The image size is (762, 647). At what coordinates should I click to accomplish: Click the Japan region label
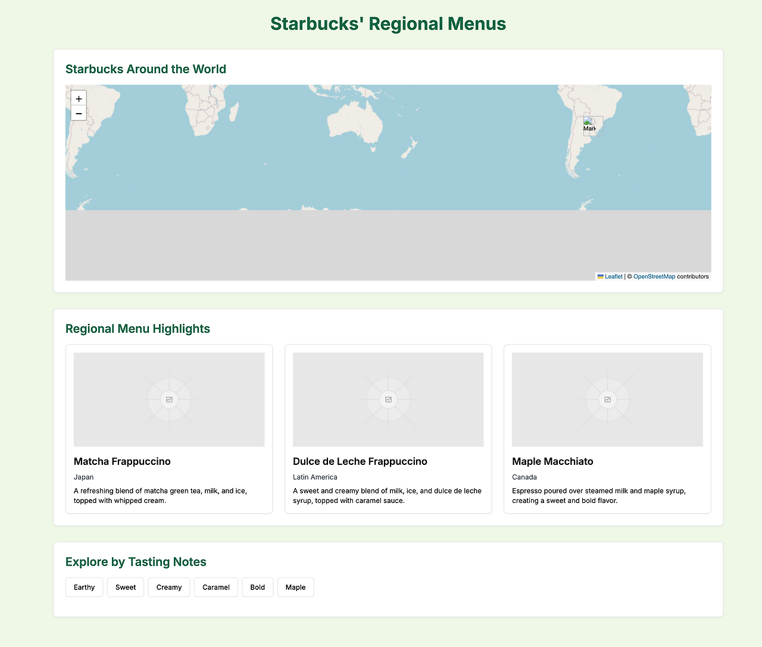tap(84, 477)
